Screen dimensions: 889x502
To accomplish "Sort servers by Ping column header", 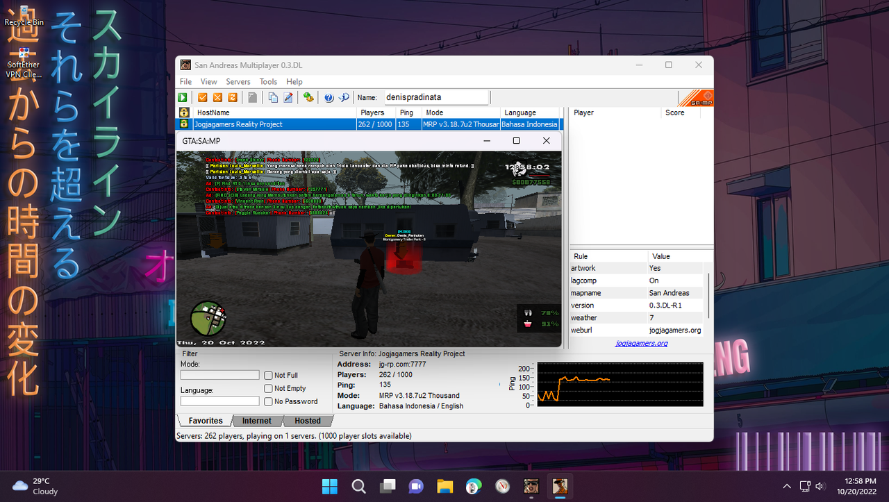I will (x=409, y=112).
